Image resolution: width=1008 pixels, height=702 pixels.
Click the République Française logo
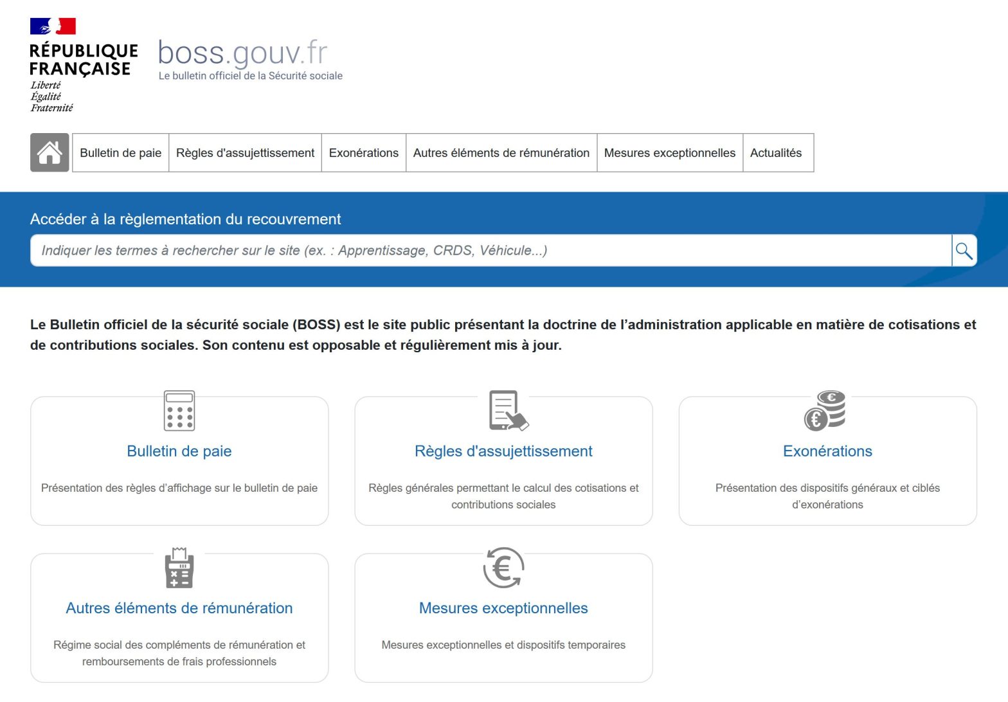tap(82, 66)
